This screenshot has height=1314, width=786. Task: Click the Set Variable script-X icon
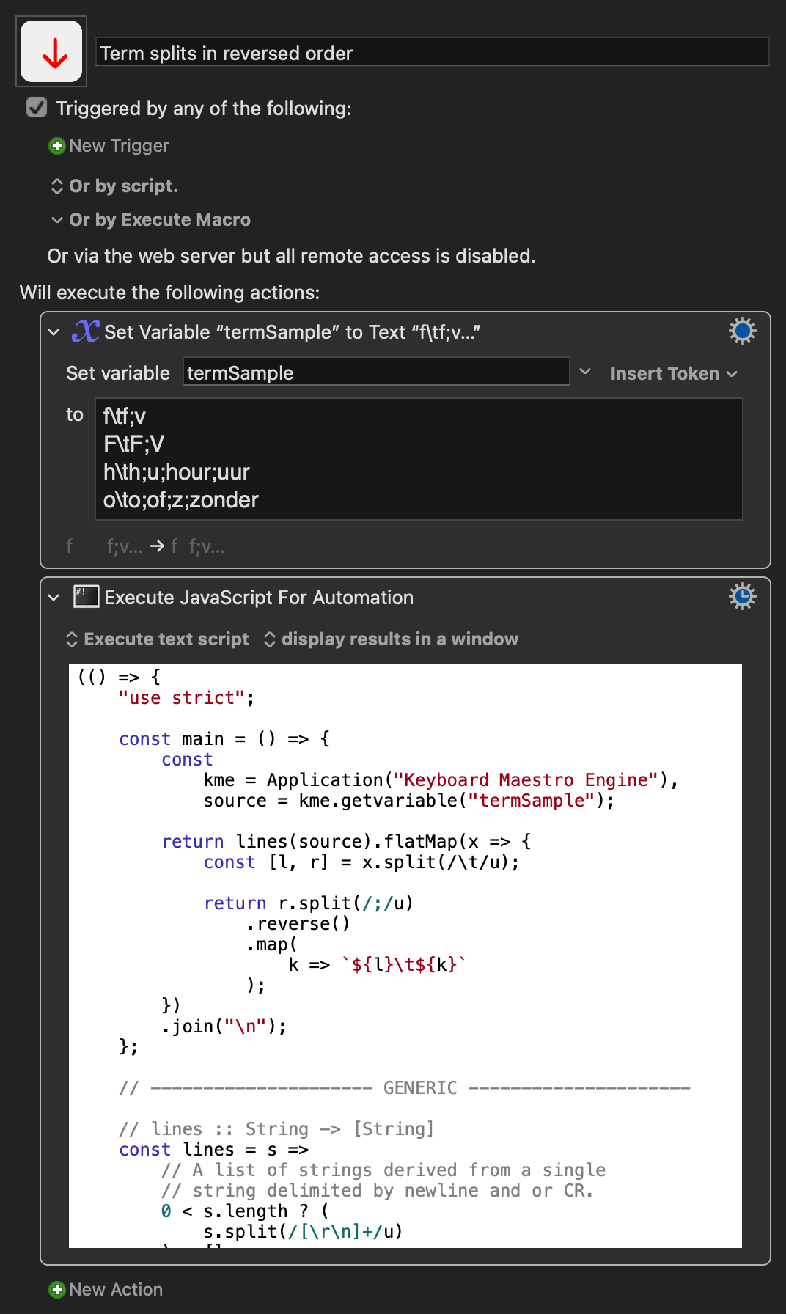tap(86, 331)
